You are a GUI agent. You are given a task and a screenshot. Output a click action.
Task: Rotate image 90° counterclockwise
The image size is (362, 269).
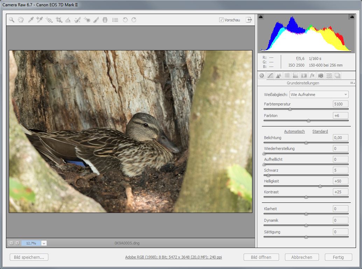point(125,20)
